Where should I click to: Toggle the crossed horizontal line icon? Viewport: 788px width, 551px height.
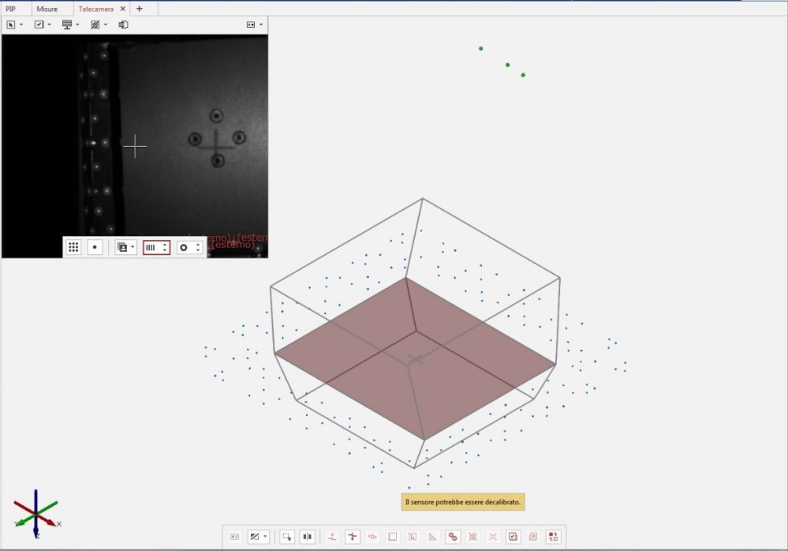click(353, 537)
